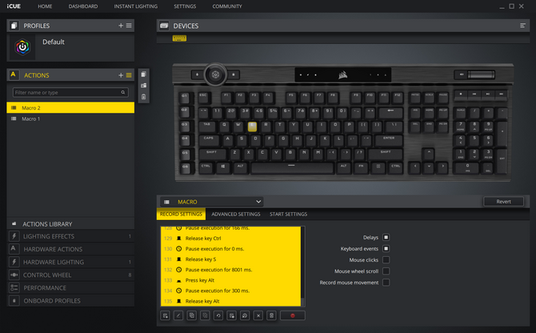
Task: Open the Actions panel menu icon
Action: 129,75
